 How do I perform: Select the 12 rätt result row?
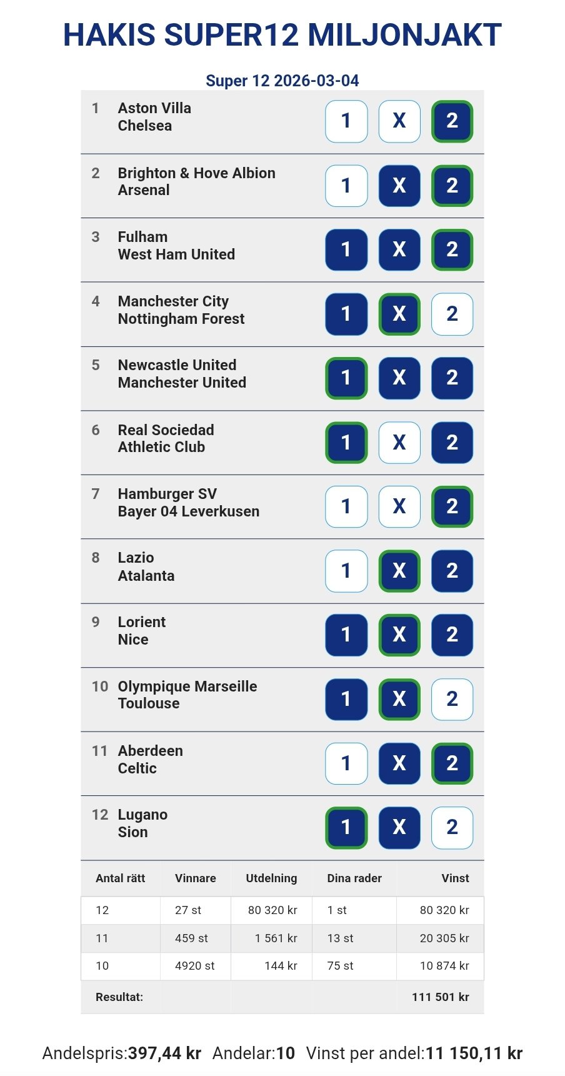[282, 910]
